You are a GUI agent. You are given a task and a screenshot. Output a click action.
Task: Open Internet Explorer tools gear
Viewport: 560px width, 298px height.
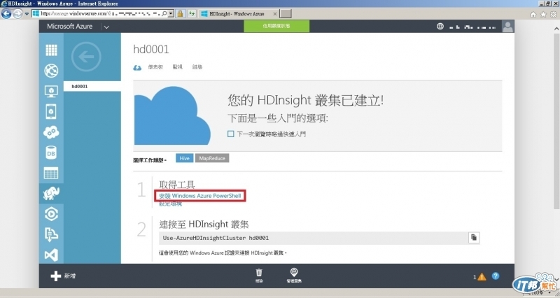coord(553,14)
